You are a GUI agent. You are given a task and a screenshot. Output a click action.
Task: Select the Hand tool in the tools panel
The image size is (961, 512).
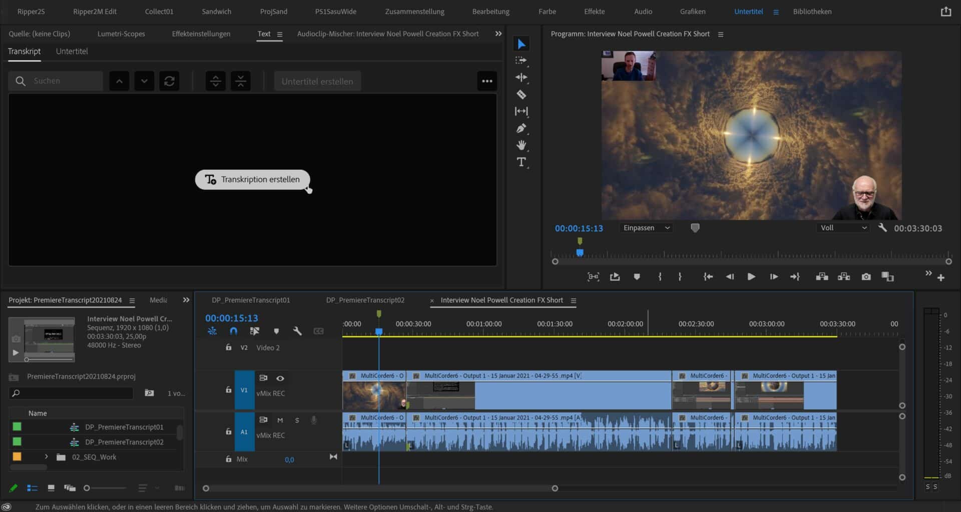pos(521,145)
